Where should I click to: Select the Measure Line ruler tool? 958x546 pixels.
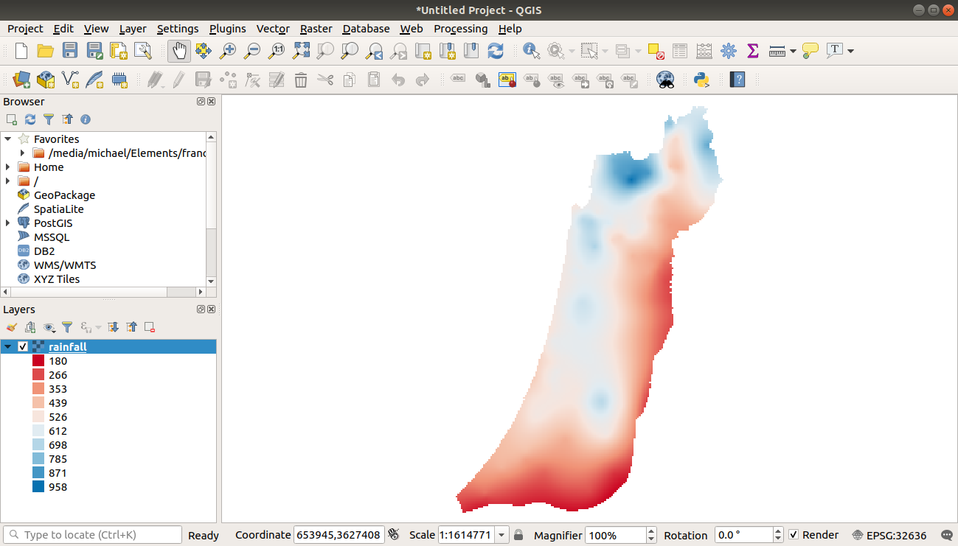pos(777,51)
